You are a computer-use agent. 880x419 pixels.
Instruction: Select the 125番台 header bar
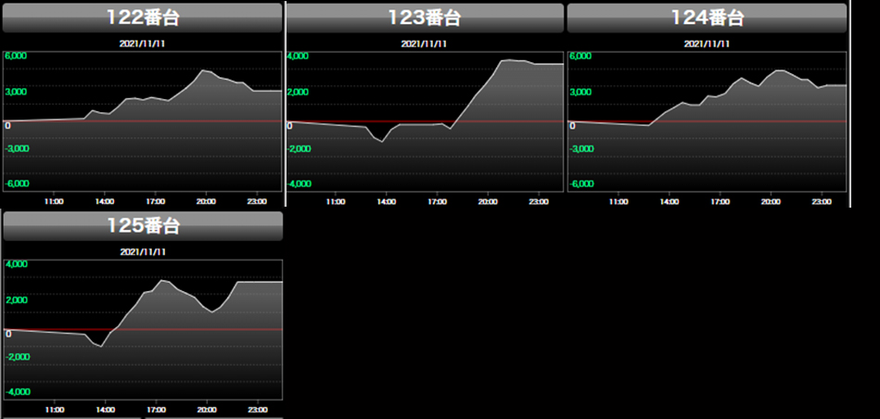142,225
